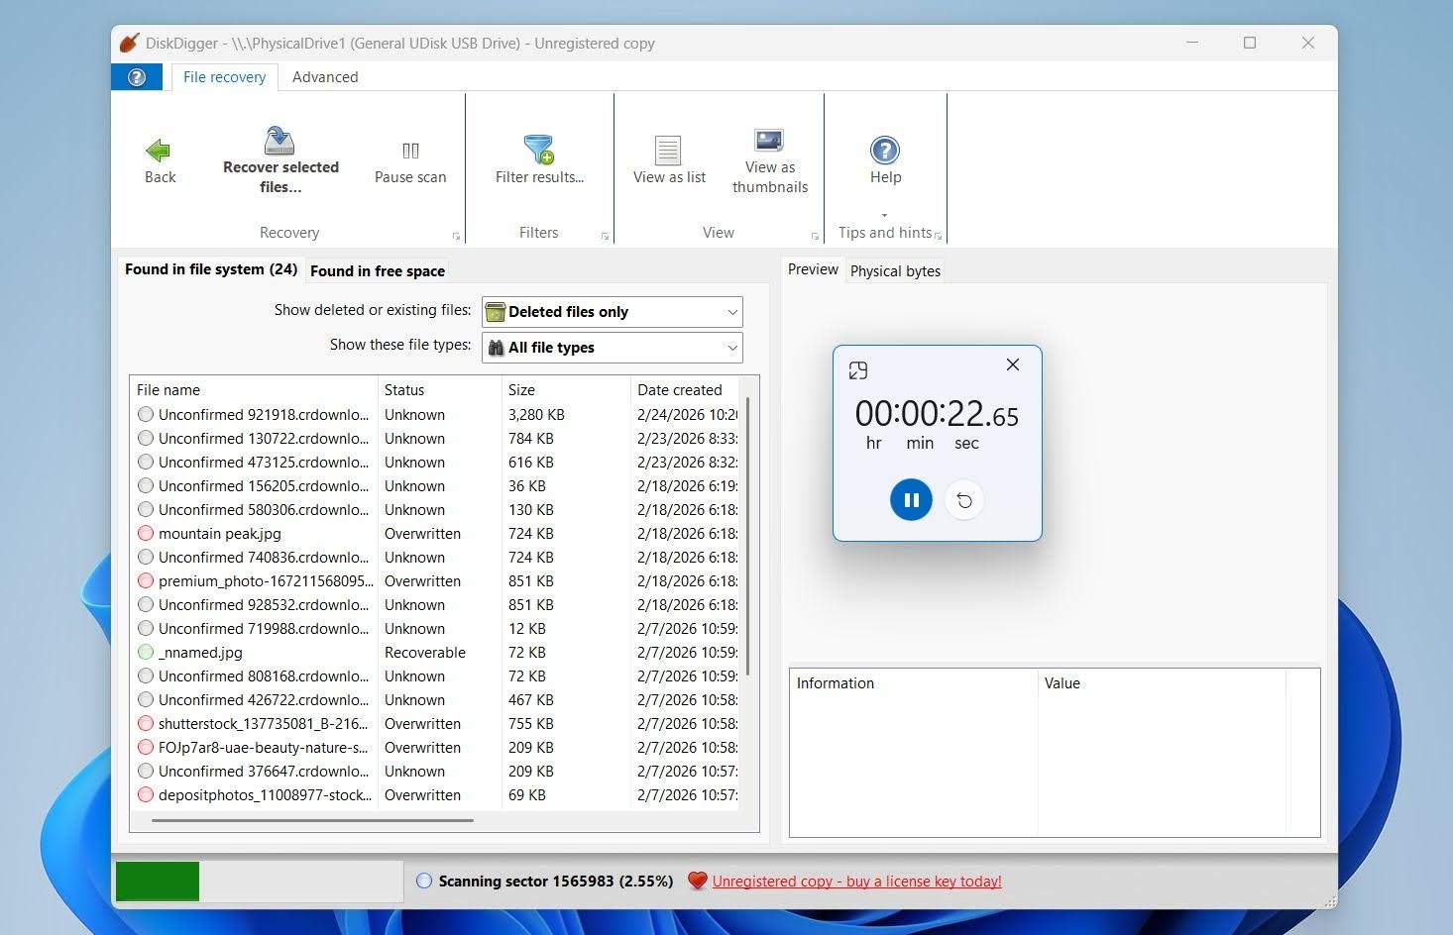Open the All file types dropdown

click(613, 348)
